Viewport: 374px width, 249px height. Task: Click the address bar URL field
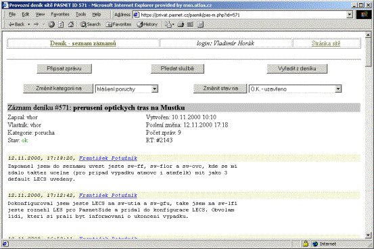tap(243, 15)
